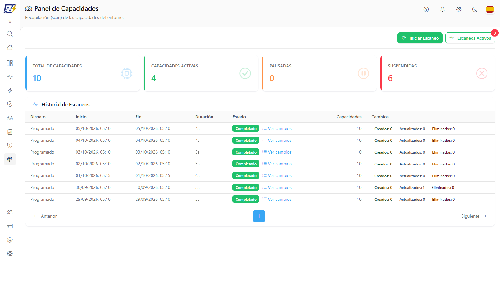
Task: Go to page 1 in pagination
Action: [x=259, y=216]
